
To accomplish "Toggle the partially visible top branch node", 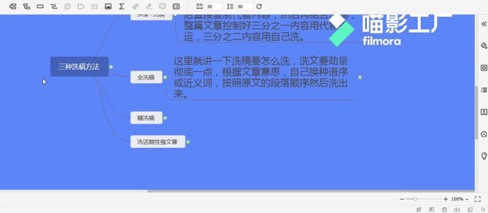I will tap(175, 15).
